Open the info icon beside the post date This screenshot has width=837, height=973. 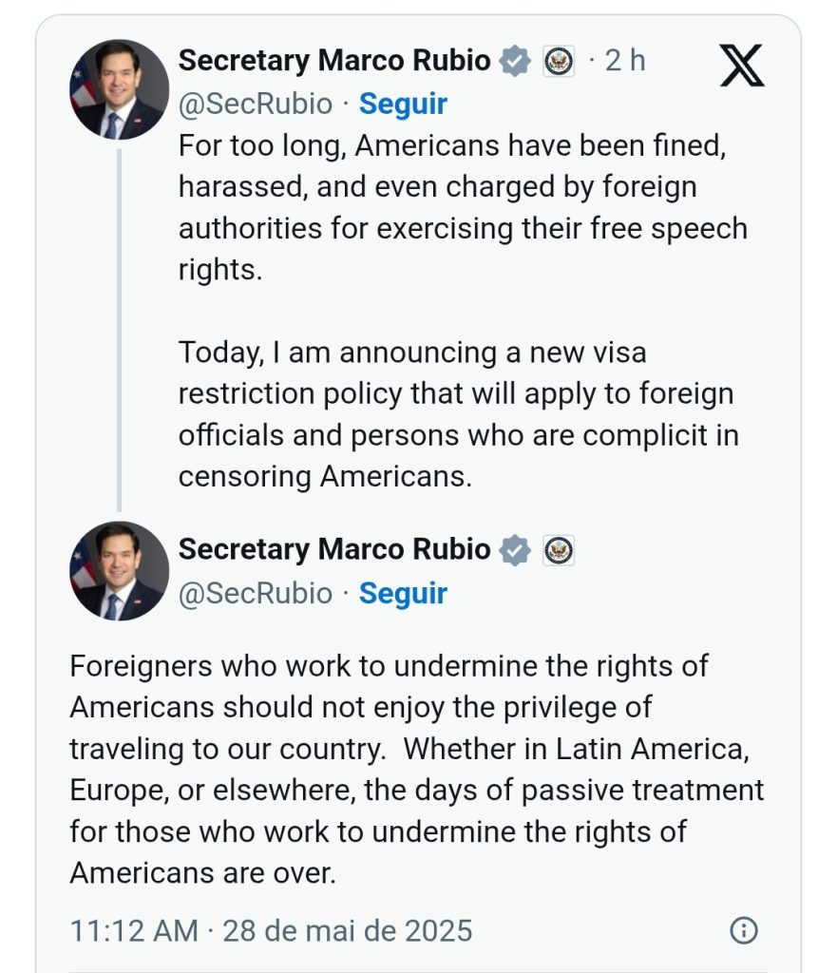(x=743, y=930)
